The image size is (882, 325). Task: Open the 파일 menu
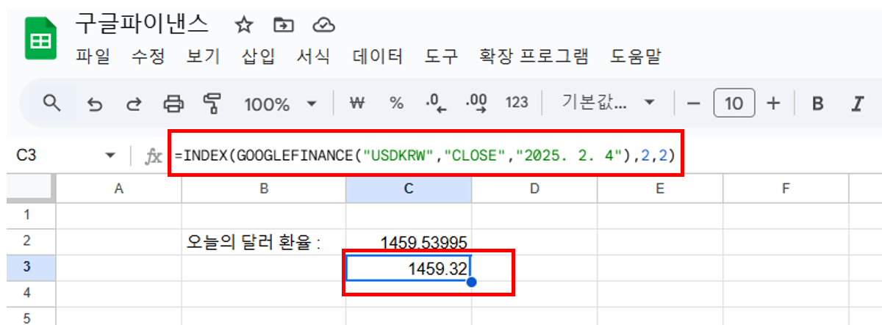(x=93, y=56)
